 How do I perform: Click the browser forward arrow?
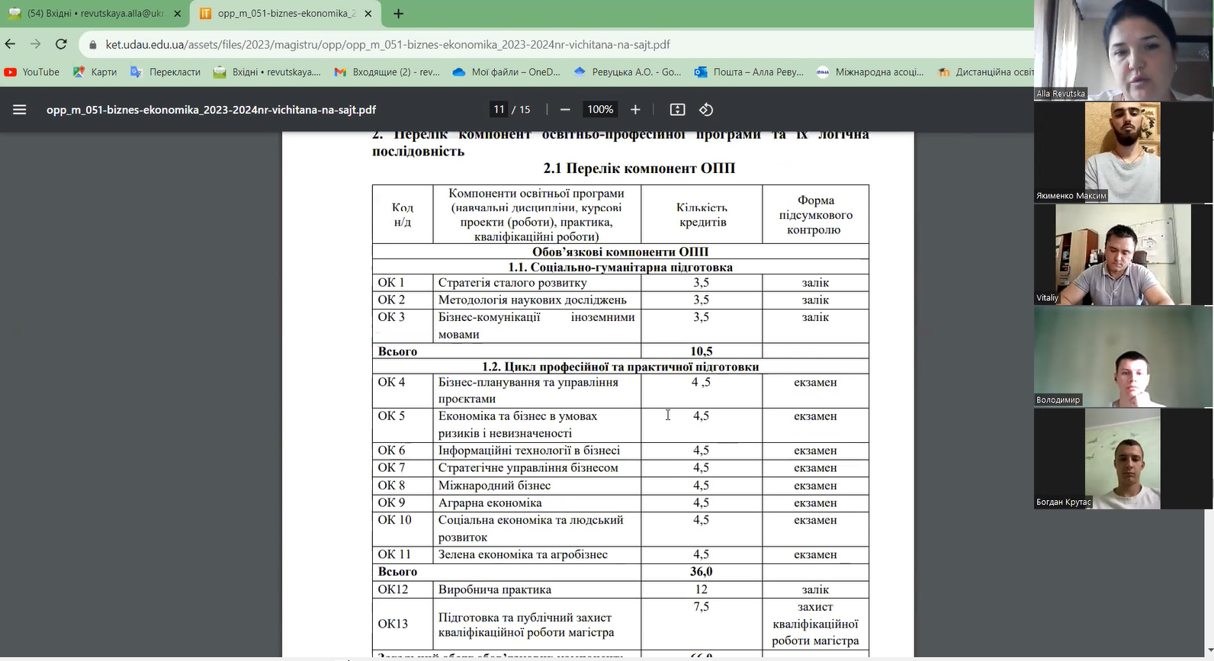(x=36, y=44)
